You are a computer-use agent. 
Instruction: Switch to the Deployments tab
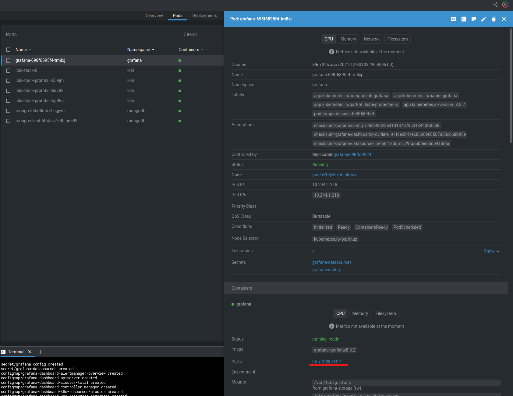coord(205,16)
